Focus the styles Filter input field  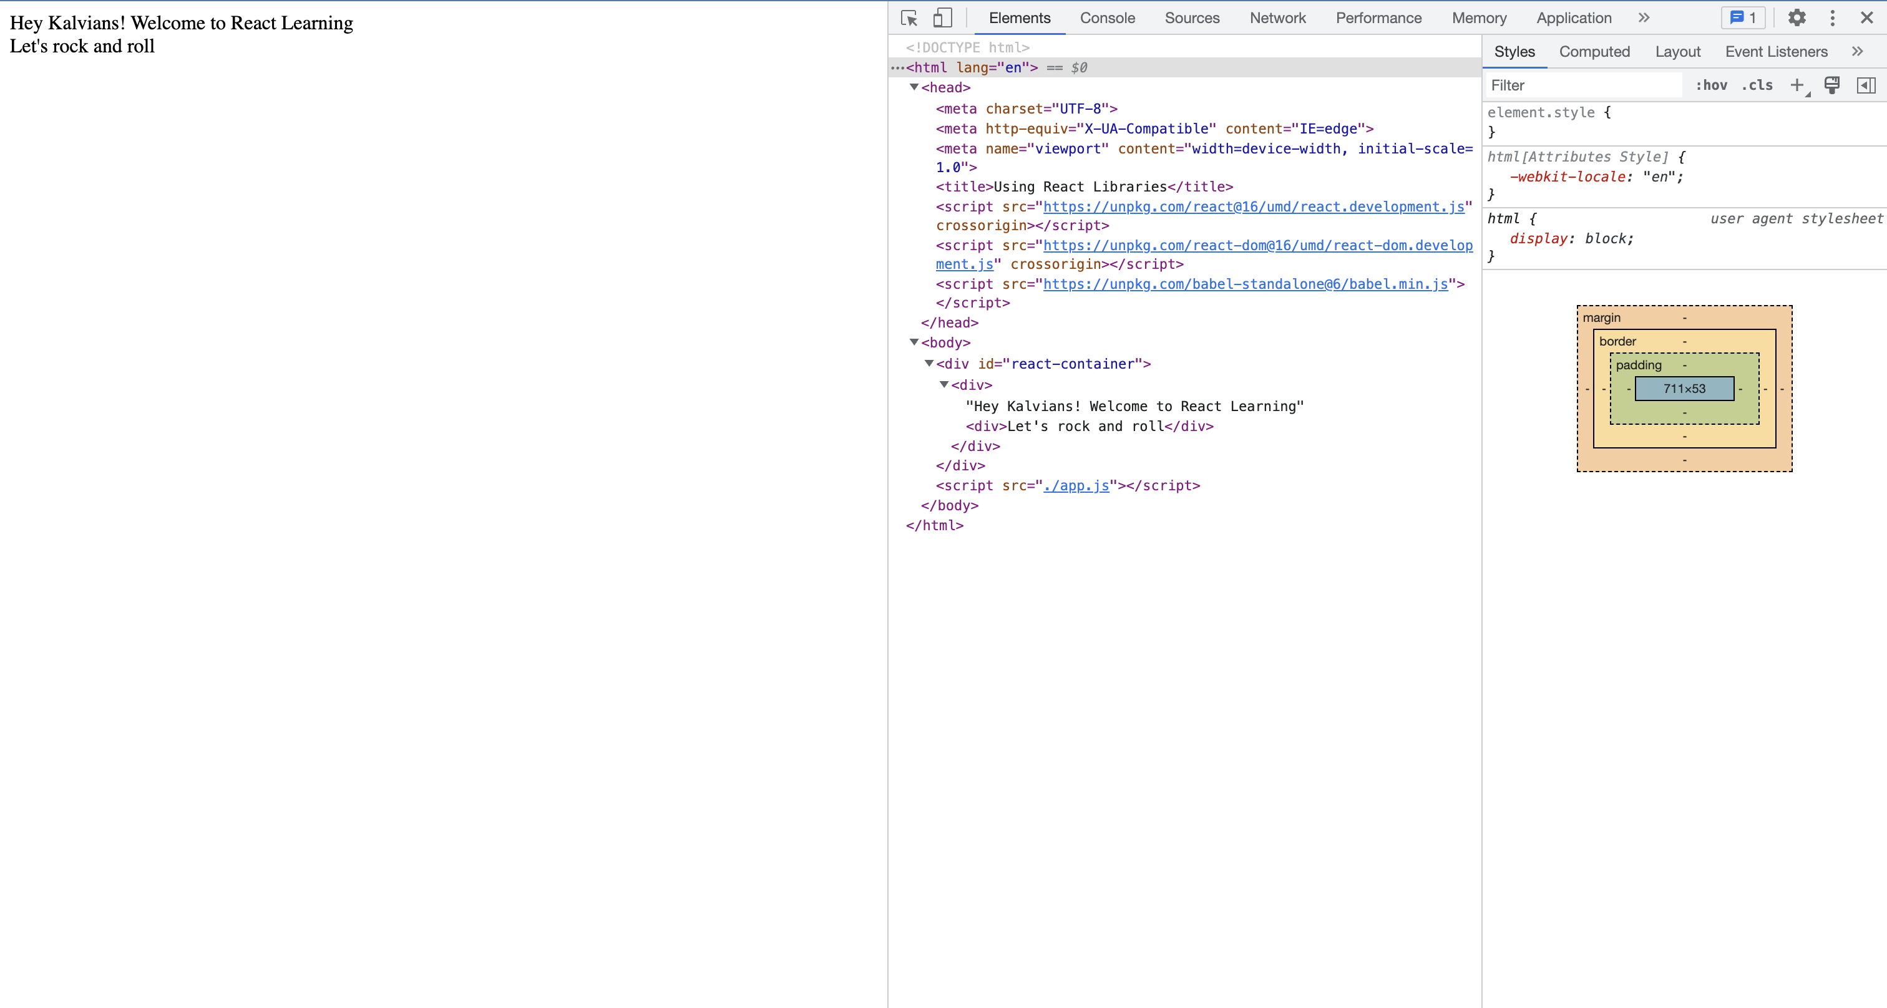coord(1584,85)
